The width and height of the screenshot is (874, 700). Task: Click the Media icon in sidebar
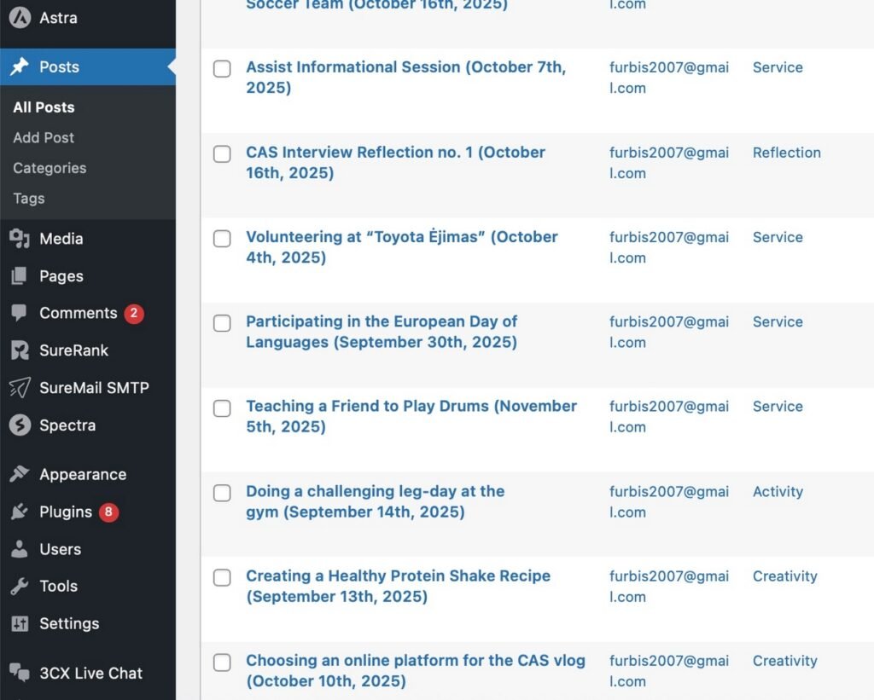coord(19,239)
